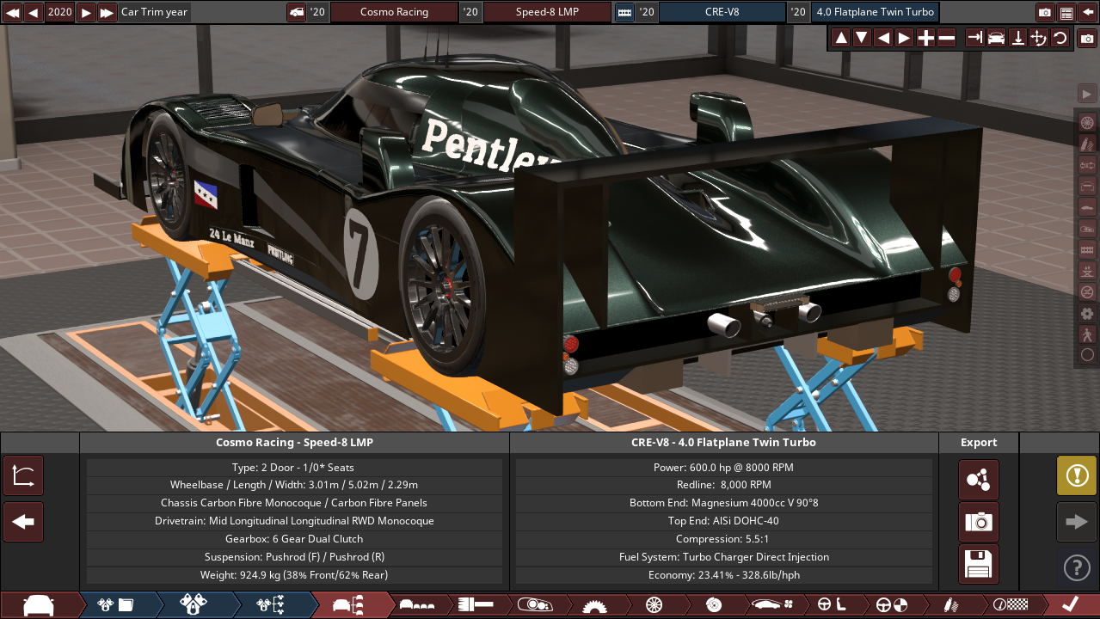Toggle the car body silhouette icon
This screenshot has width=1100, height=619.
coord(1087,207)
